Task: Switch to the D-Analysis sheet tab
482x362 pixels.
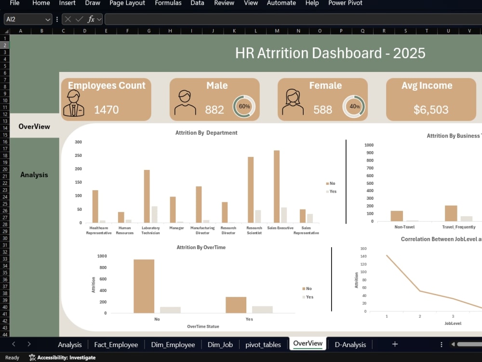Action: (350, 345)
